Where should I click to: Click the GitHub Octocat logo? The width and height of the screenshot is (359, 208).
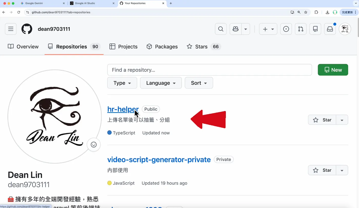pos(27,29)
